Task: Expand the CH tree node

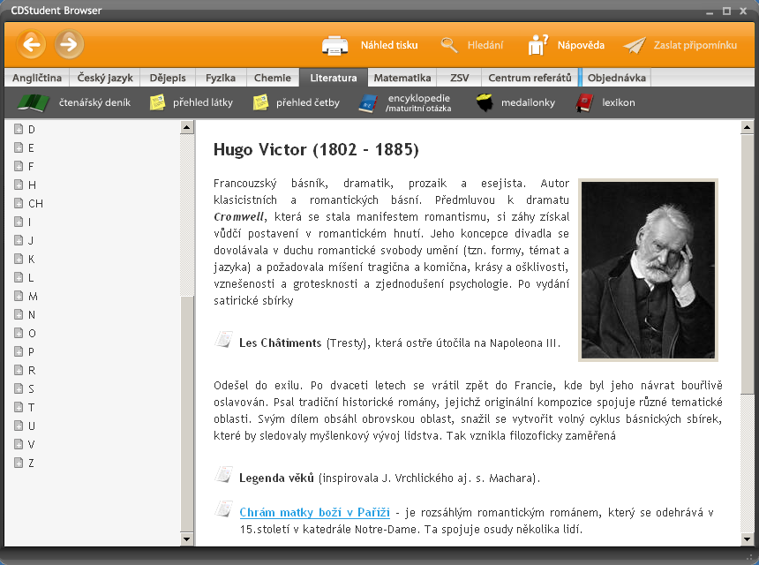Action: click(x=19, y=203)
